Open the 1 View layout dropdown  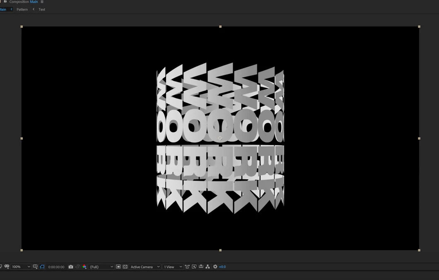[x=173, y=267]
